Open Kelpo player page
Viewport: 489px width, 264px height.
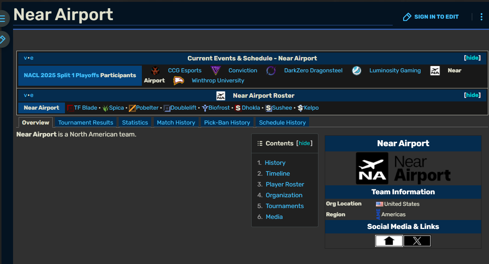pyautogui.click(x=311, y=108)
